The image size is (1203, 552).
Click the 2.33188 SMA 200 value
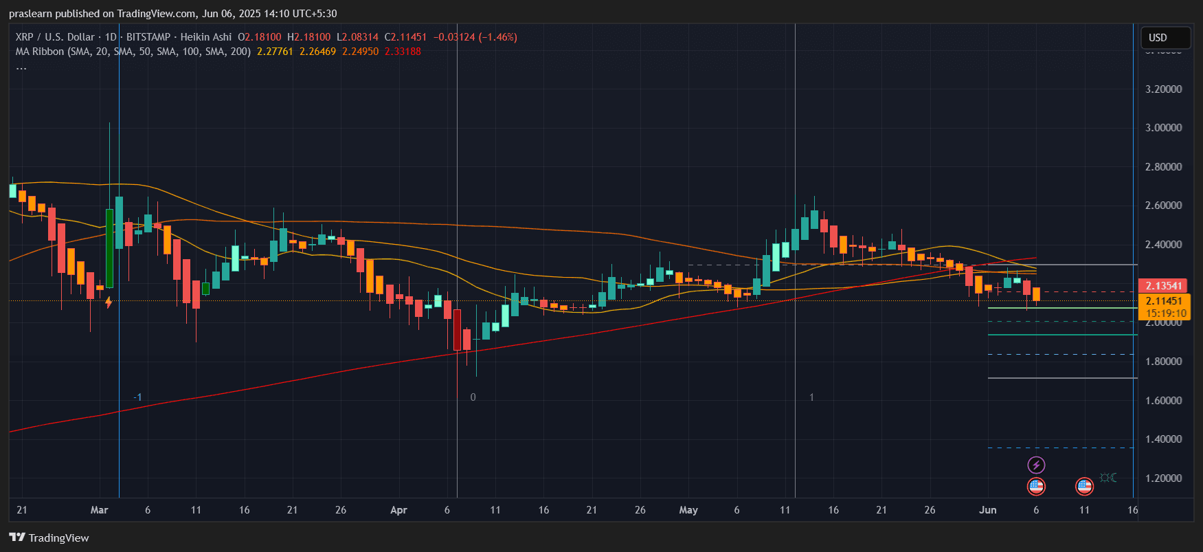click(403, 52)
